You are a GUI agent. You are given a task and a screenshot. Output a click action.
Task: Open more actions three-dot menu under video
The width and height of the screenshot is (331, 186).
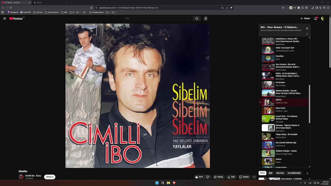(x=254, y=177)
